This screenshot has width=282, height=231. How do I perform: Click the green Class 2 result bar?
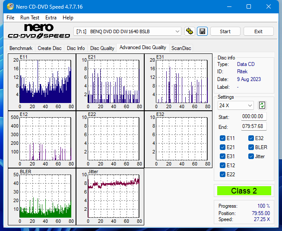244,190
